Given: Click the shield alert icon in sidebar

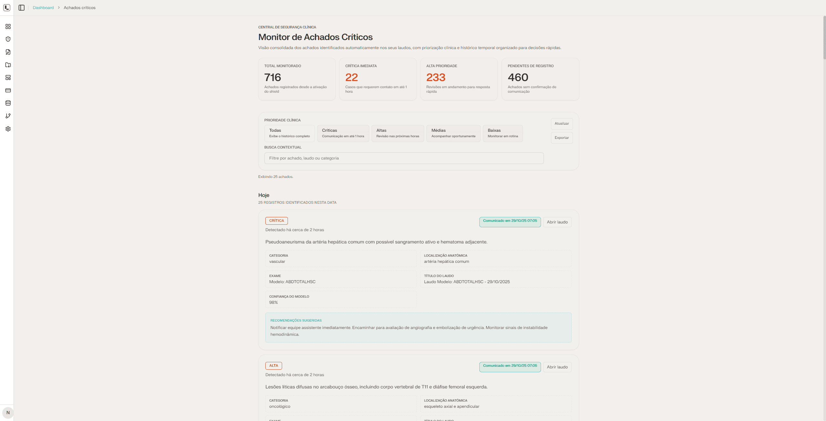Looking at the screenshot, I should tap(8, 39).
